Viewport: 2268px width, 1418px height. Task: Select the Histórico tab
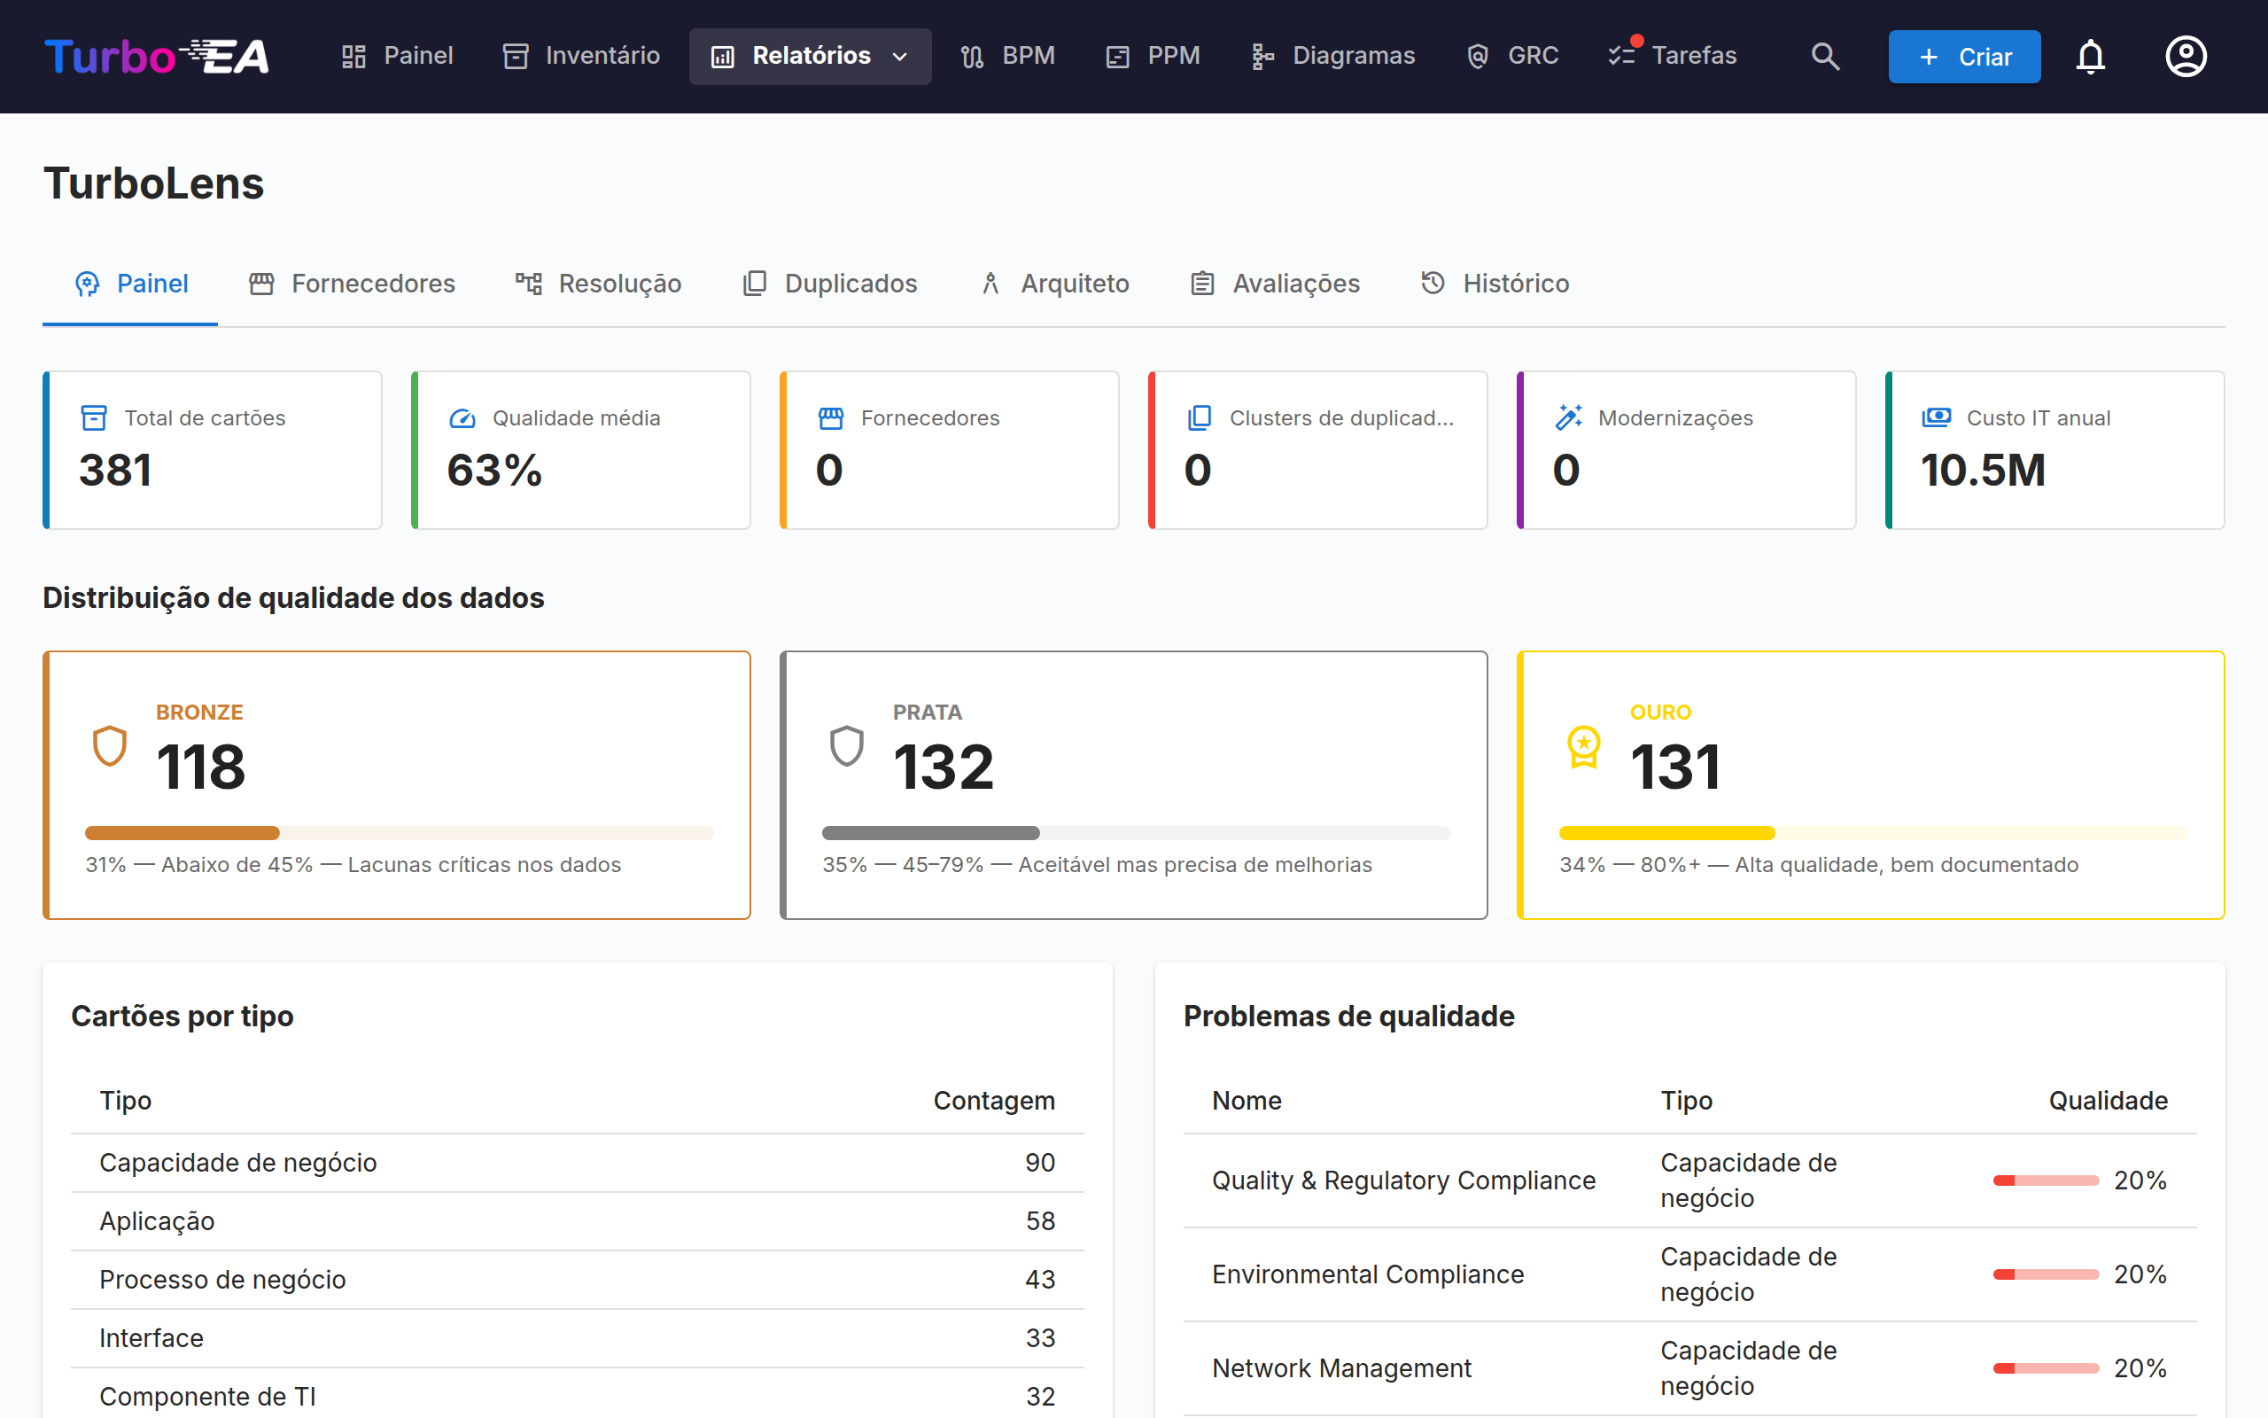(1495, 284)
